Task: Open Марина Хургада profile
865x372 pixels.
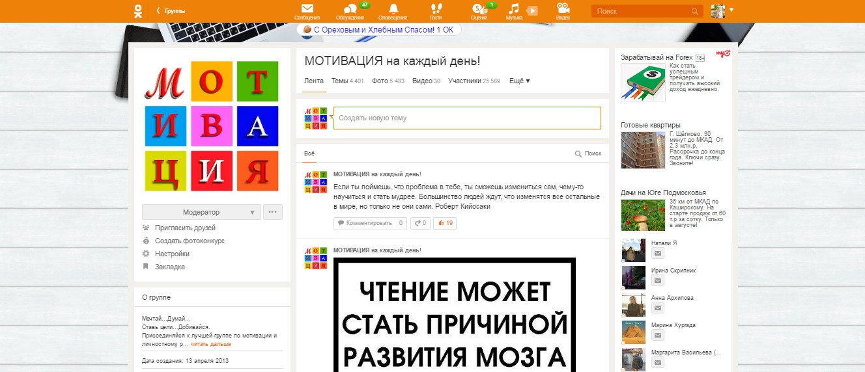Action: point(674,325)
